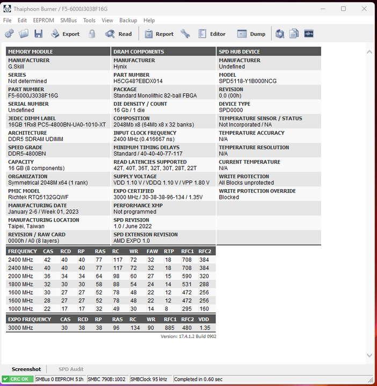Image resolution: width=377 pixels, height=386 pixels.
Task: Open the File menu
Action: (7, 20)
